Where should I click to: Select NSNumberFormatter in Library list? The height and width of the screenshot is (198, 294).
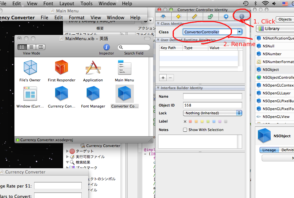(275, 62)
